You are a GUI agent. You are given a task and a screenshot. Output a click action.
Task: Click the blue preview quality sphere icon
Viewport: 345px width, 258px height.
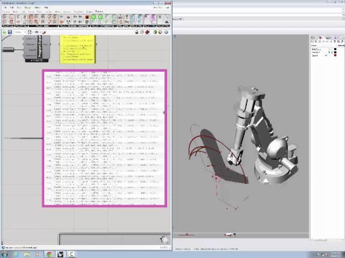coord(166,32)
